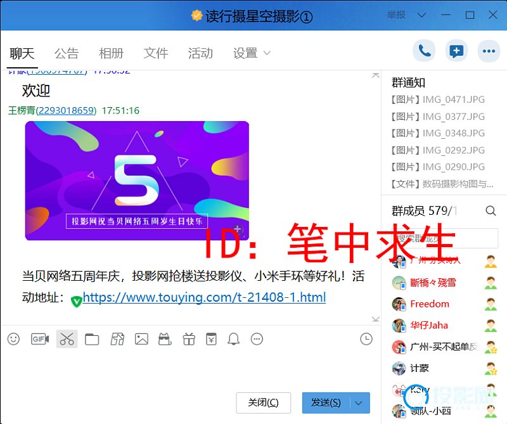
Task: Click the add discussion chat icon
Action: (x=456, y=51)
